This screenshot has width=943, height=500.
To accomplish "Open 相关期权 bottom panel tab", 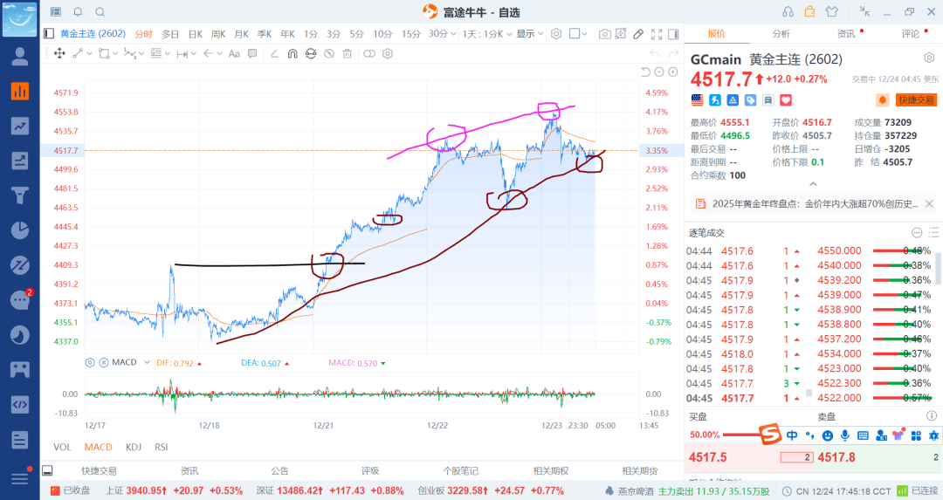I will tap(551, 471).
